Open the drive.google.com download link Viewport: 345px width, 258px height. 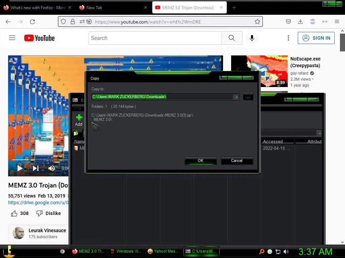pos(38,203)
